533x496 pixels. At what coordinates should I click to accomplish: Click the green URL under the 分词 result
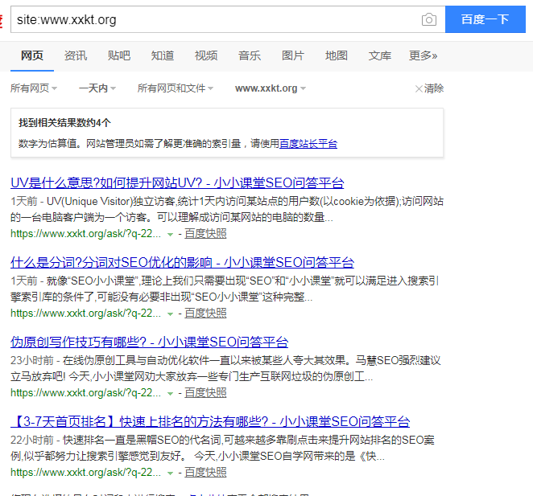[85, 313]
